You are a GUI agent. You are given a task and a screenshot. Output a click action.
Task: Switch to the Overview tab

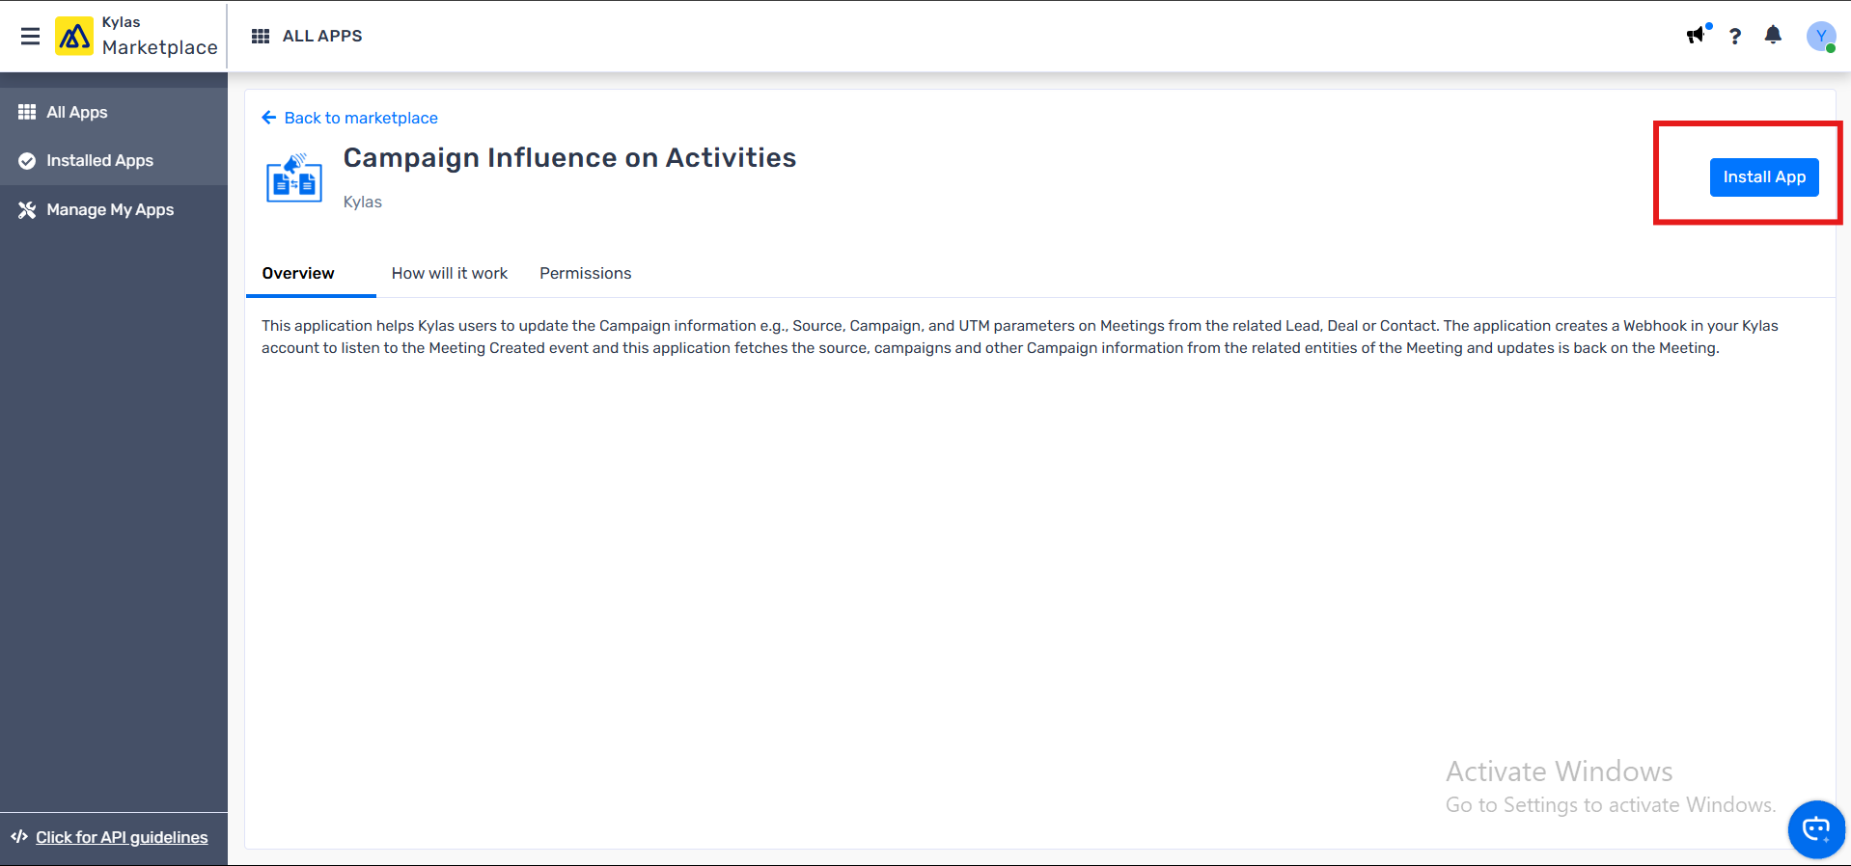coord(298,274)
